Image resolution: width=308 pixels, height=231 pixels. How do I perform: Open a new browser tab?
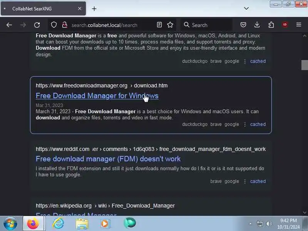coord(94,8)
